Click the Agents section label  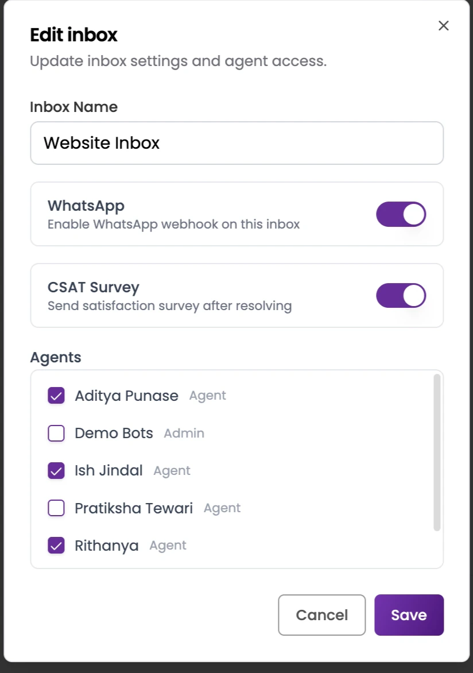(x=55, y=357)
